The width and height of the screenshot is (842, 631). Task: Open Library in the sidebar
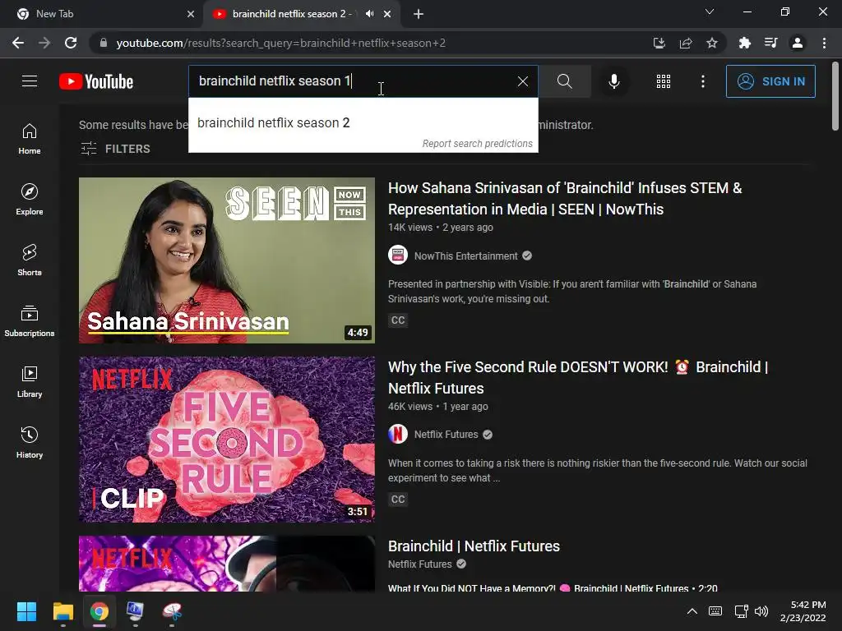[x=30, y=381]
